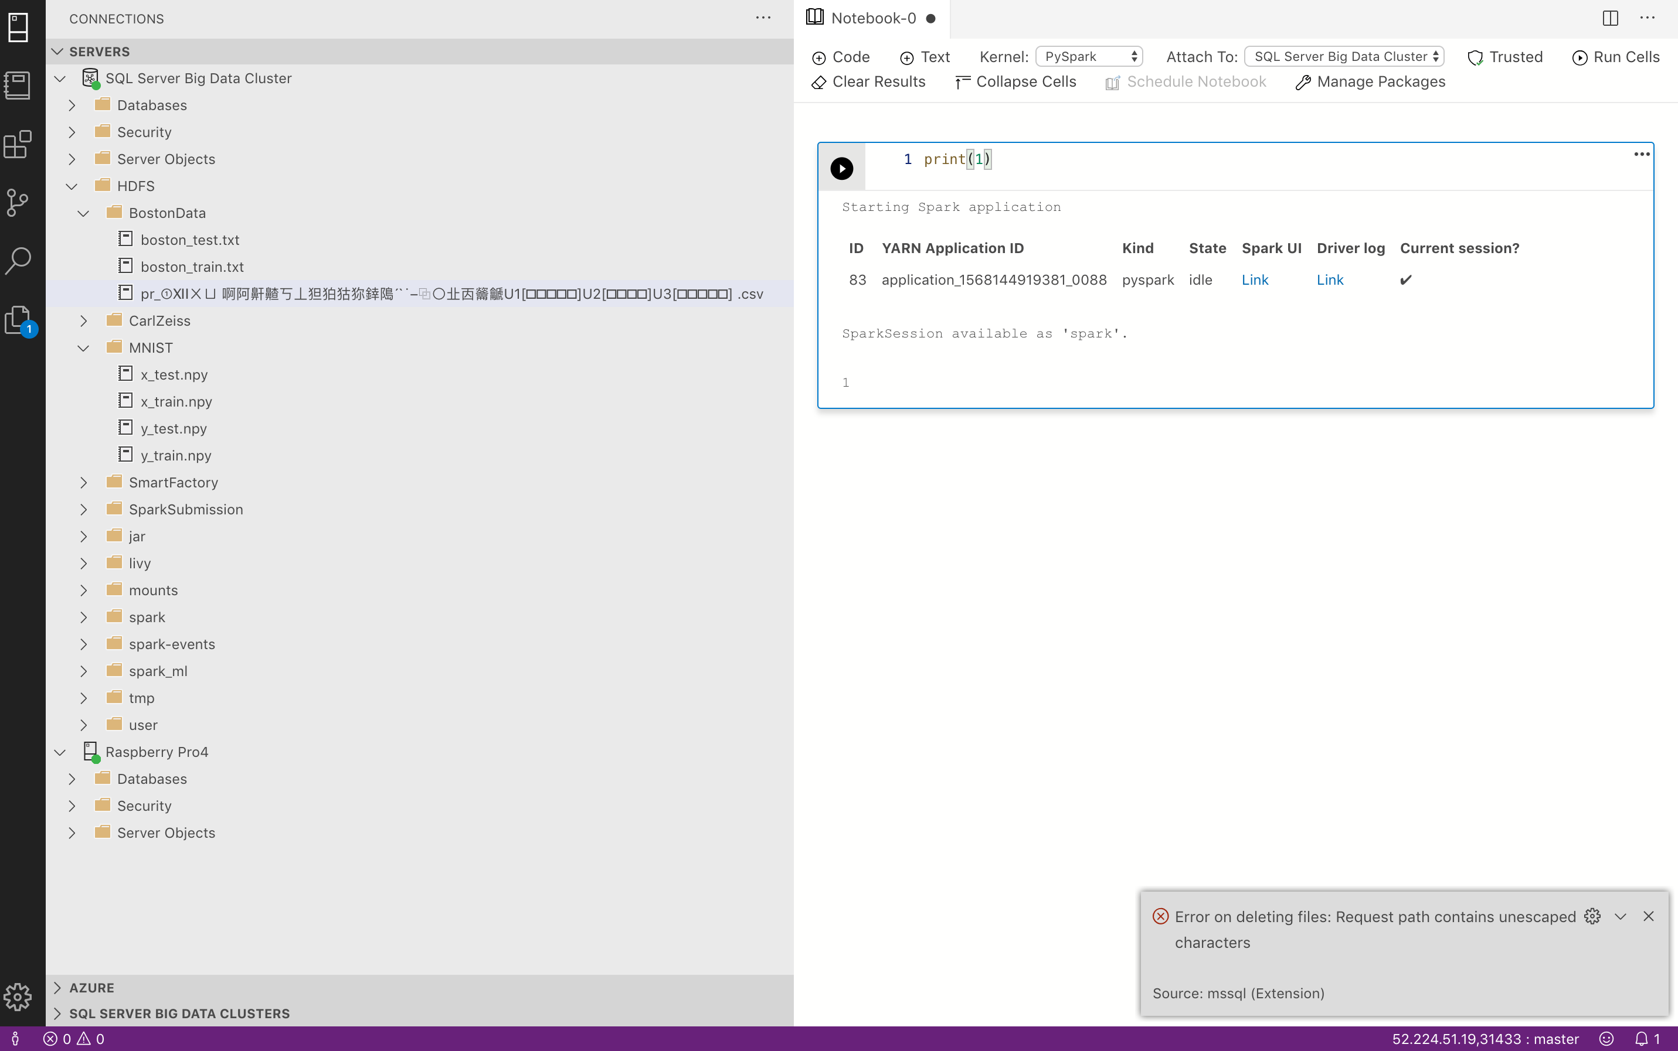The height and width of the screenshot is (1051, 1678).
Task: Toggle the Current session checkmark in results
Action: click(x=1406, y=280)
